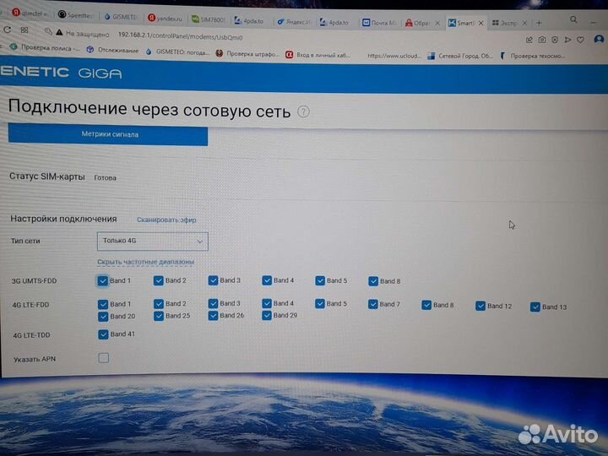Open the Speed Dial grid icon
The width and height of the screenshot is (608, 456).
tap(24, 30)
